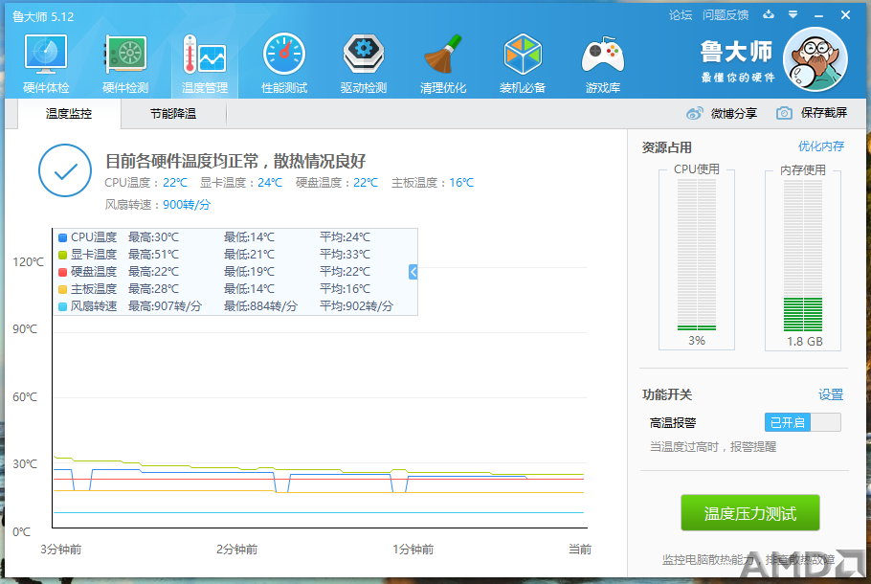The width and height of the screenshot is (871, 584).
Task: Open the title bar dropdown menu arrow
Action: 793,14
